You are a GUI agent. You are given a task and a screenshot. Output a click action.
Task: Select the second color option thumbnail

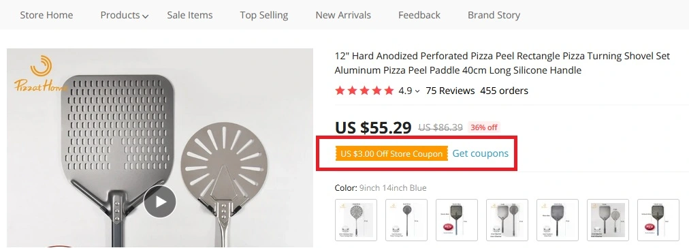click(406, 220)
